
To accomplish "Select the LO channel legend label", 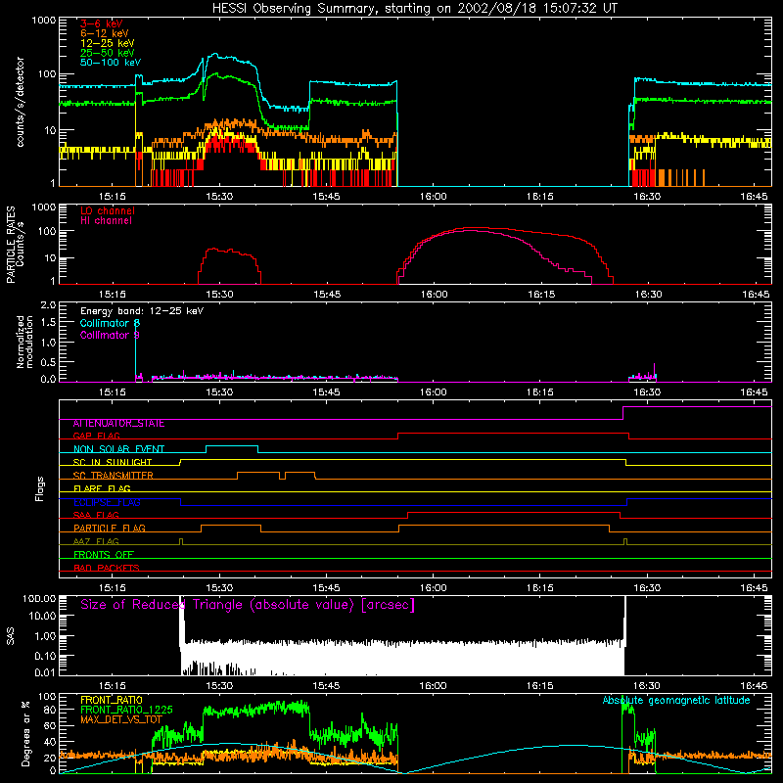I will (x=108, y=210).
